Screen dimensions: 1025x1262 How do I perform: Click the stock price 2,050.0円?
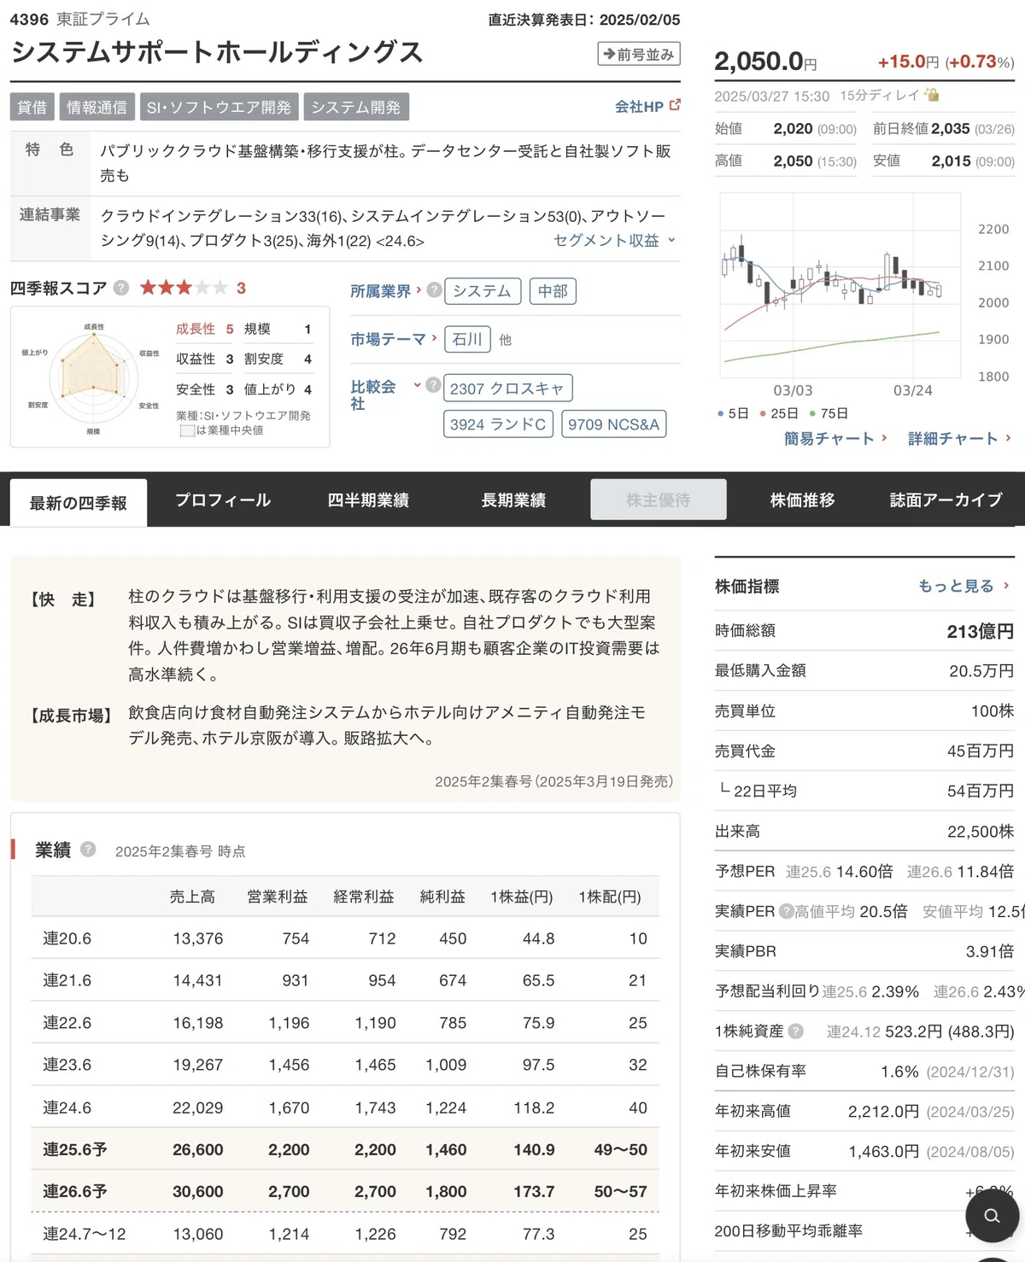tap(765, 61)
